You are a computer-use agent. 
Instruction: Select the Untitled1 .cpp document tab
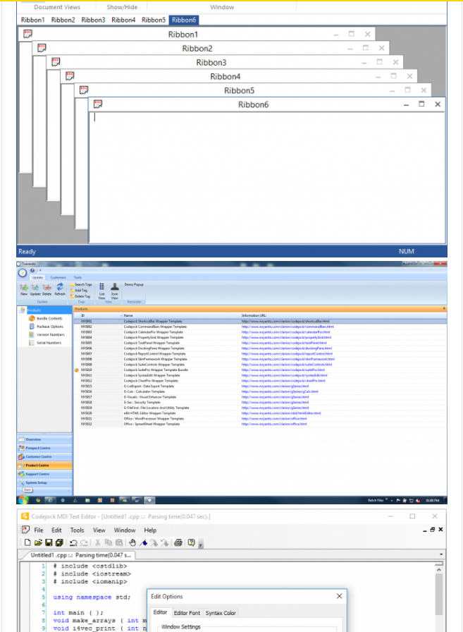[x=79, y=555]
